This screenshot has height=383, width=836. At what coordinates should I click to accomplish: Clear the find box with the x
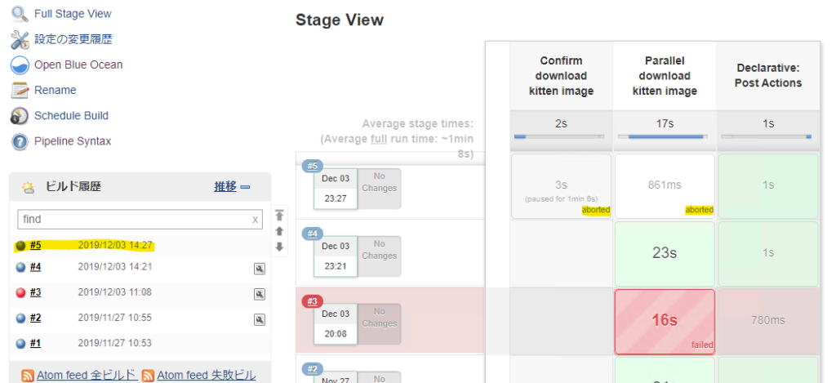point(255,220)
